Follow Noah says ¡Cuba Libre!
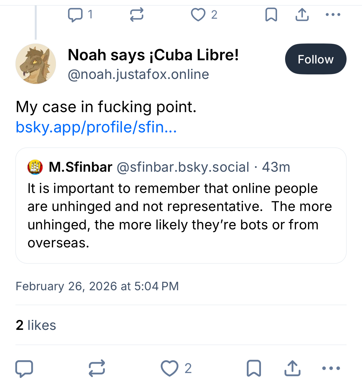Image resolution: width=362 pixels, height=384 pixels. [315, 59]
